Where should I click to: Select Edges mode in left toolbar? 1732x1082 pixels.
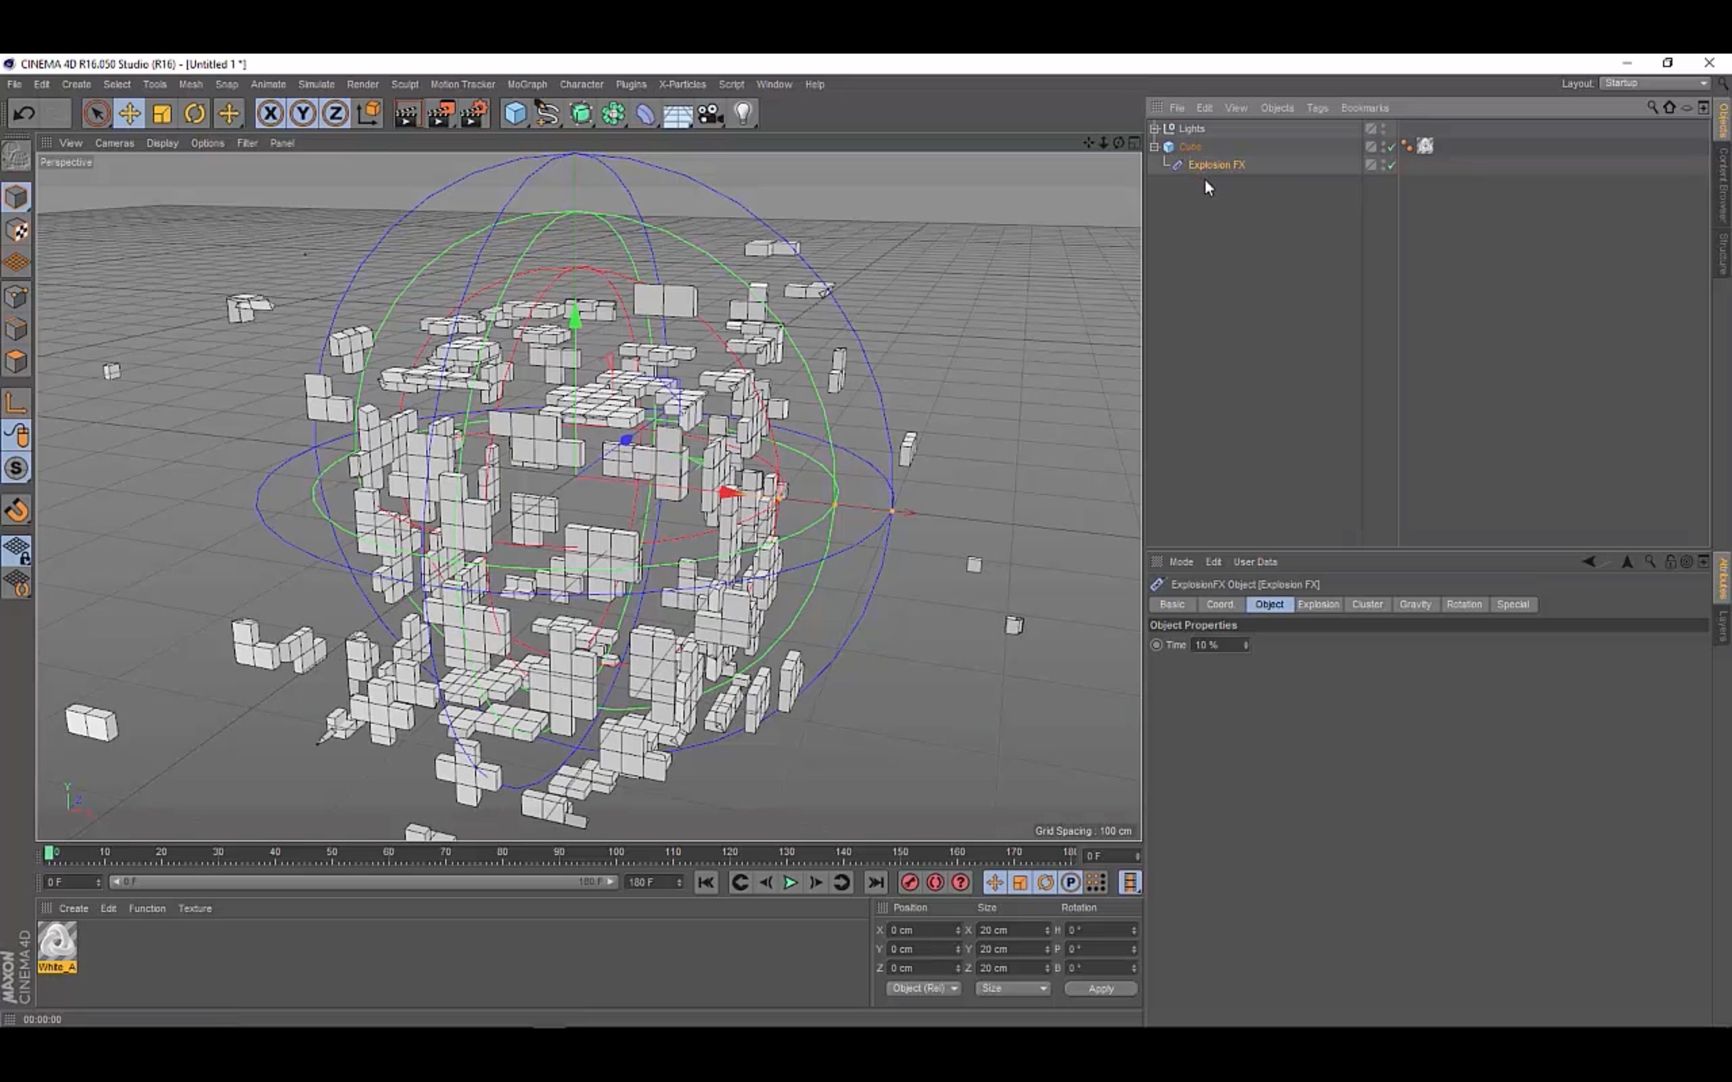click(16, 329)
